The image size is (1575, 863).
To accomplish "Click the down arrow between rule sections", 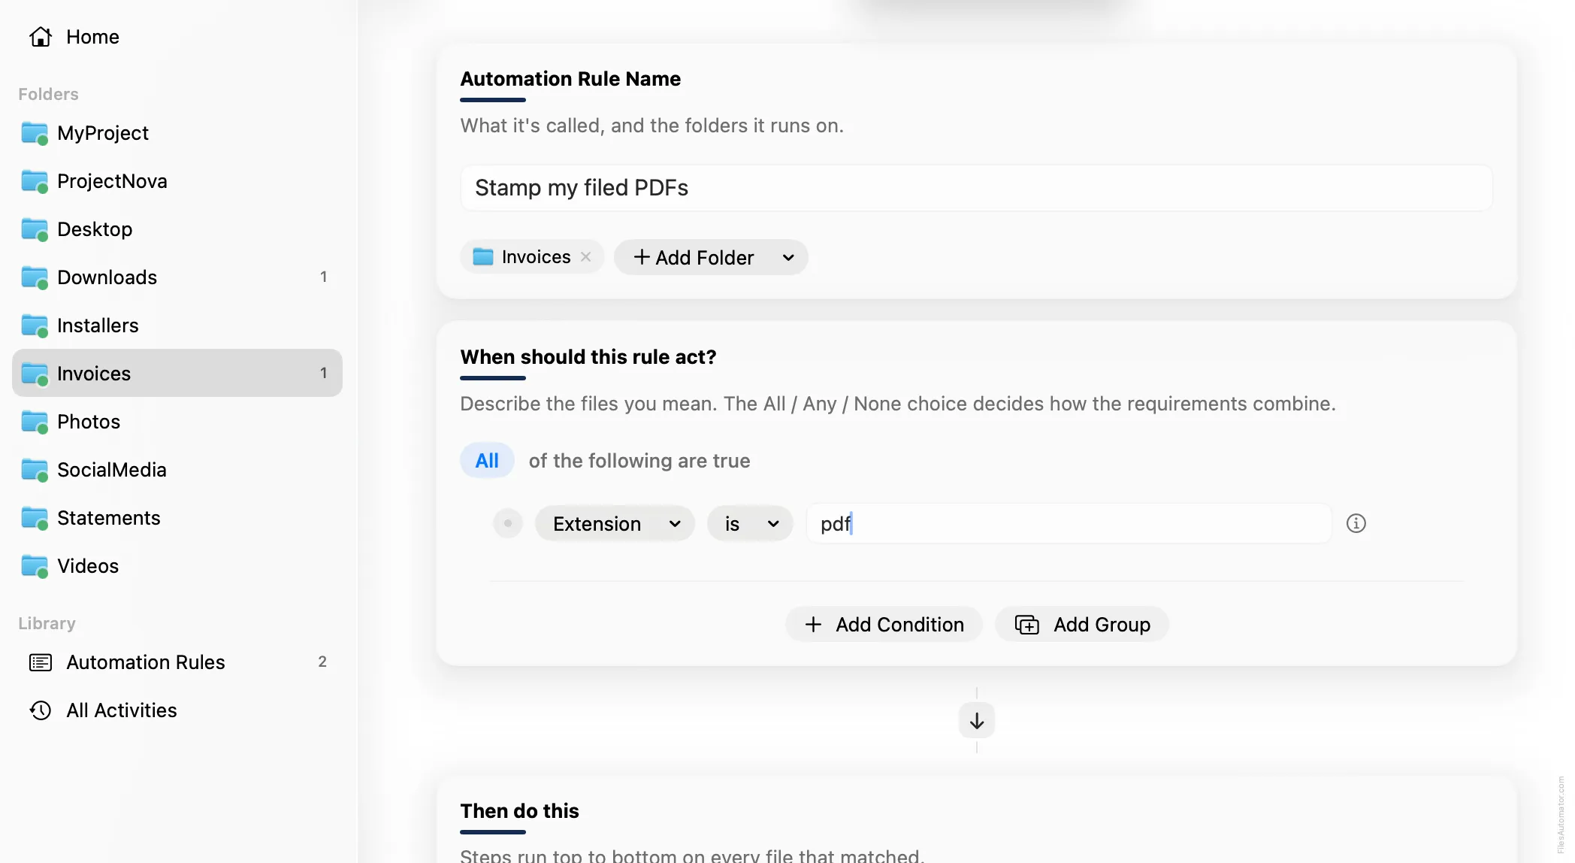I will coord(977,721).
